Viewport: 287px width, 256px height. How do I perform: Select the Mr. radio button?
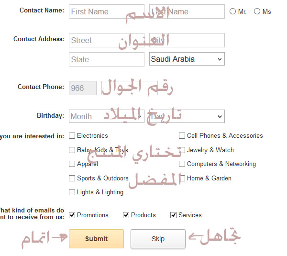(232, 11)
